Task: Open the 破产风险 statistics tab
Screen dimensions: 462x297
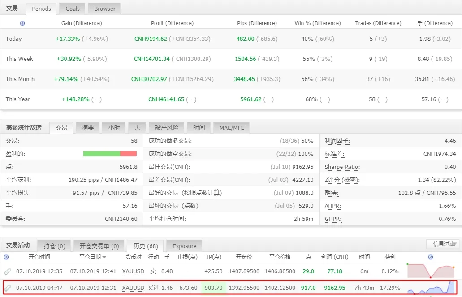Action: (167, 128)
